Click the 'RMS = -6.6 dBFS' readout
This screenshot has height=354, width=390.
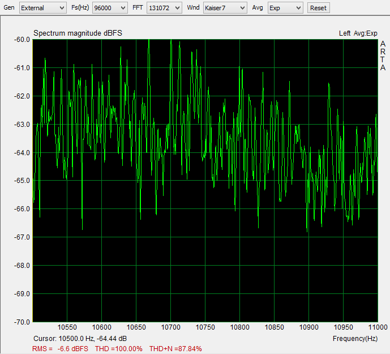pyautogui.click(x=60, y=349)
